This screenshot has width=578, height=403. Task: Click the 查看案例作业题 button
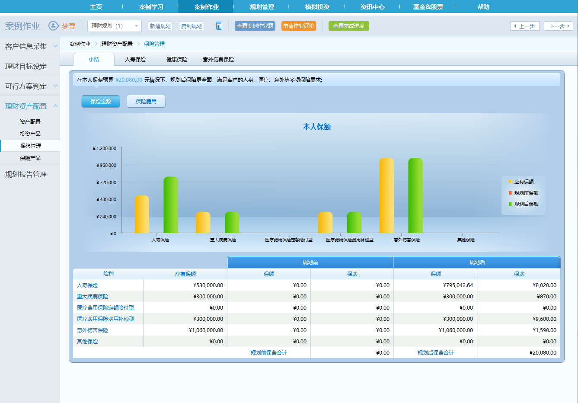255,26
